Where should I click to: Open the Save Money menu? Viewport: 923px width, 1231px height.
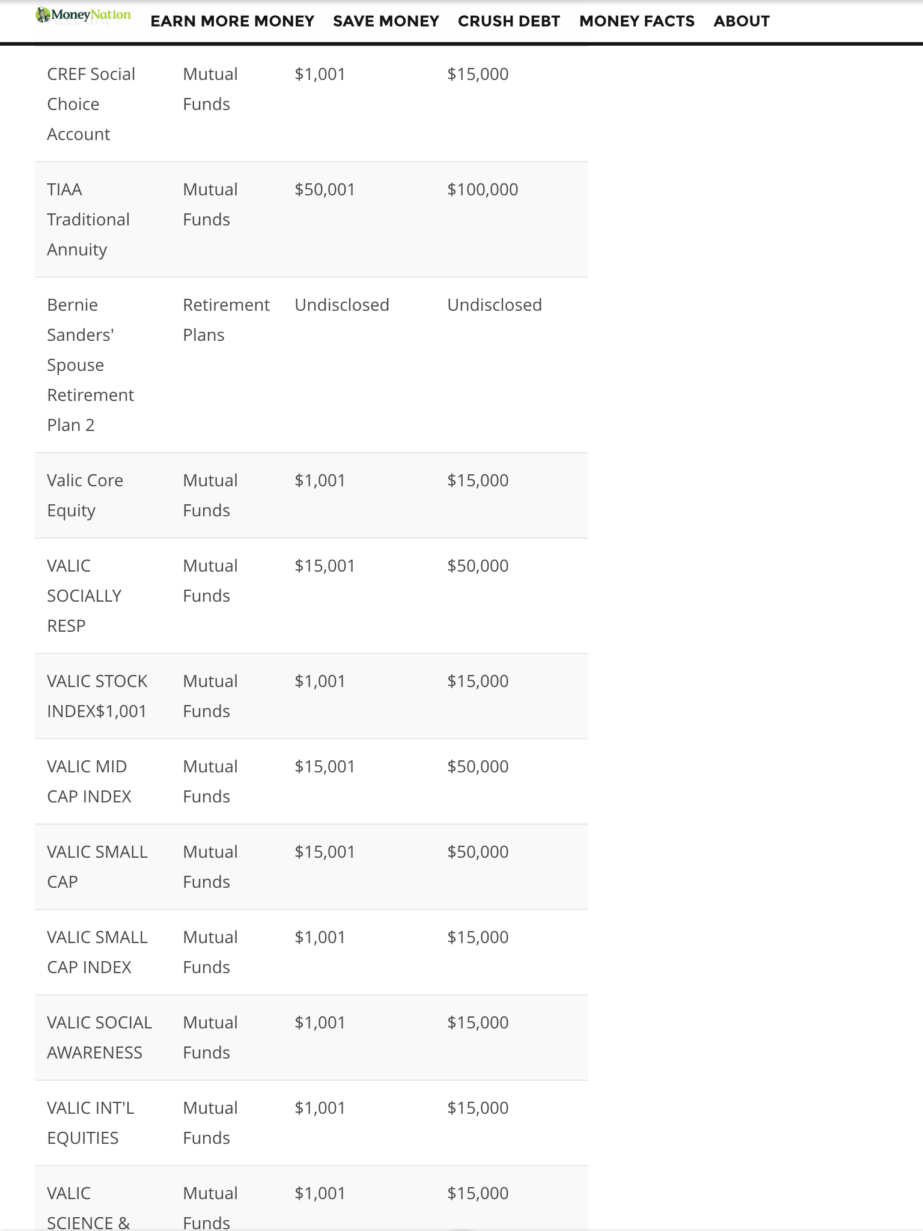[386, 21]
